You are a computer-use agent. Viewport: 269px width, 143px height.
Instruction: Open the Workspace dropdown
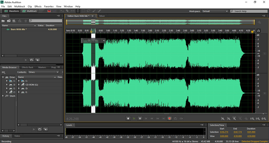(x=215, y=11)
